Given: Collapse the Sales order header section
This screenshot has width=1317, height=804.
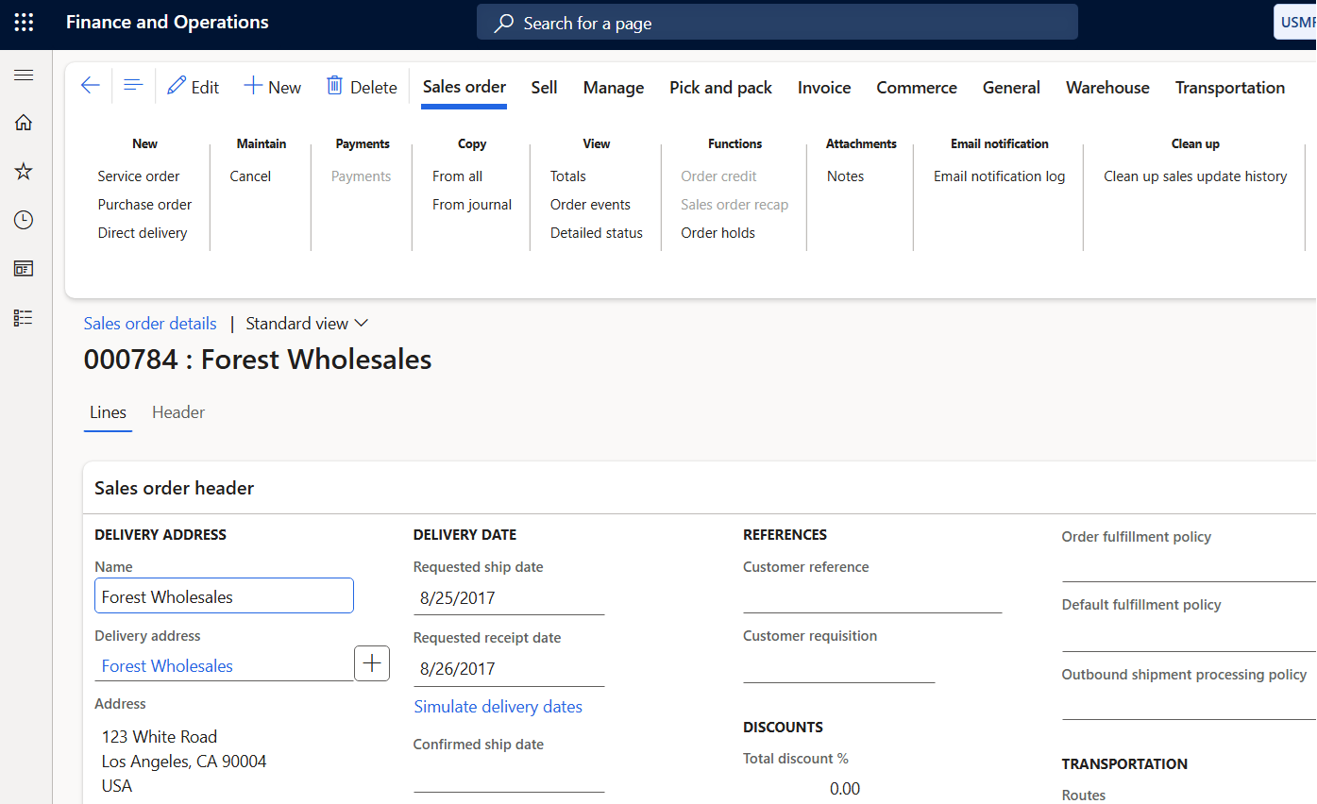Looking at the screenshot, I should tap(174, 488).
